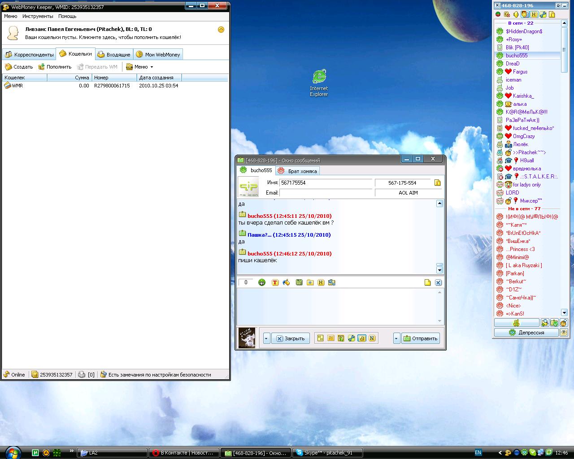Click the yellow robot main menu button
The height and width of the screenshot is (459, 574).
click(x=517, y=323)
